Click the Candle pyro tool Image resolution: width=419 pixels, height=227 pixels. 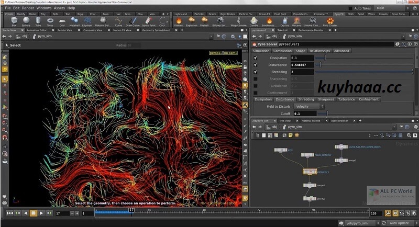pyautogui.click(x=253, y=21)
